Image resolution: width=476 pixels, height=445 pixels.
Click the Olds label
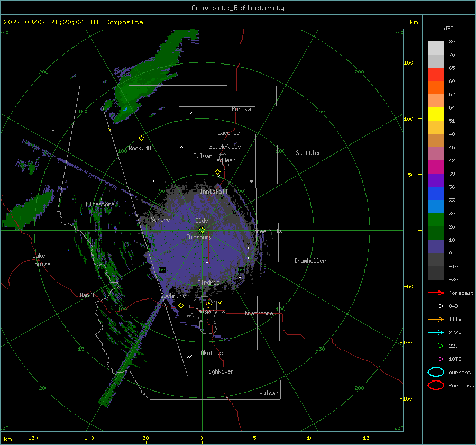pyautogui.click(x=202, y=221)
